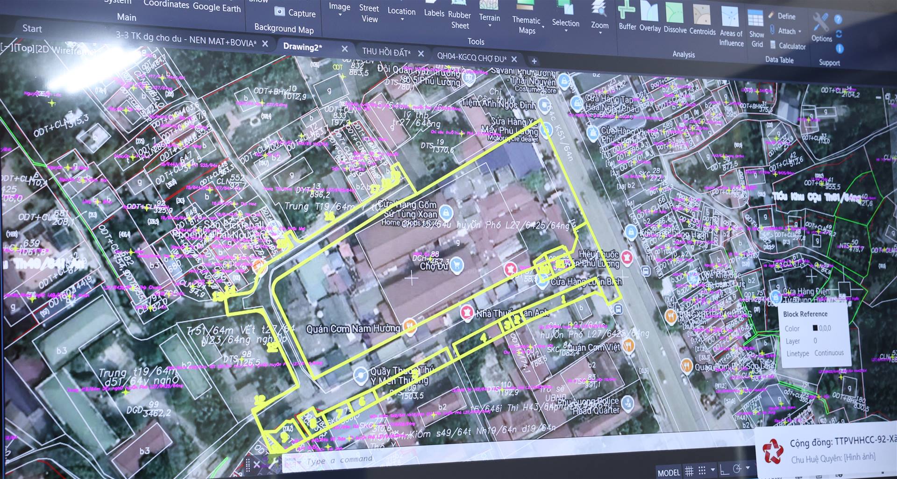Image resolution: width=897 pixels, height=479 pixels.
Task: Open snap settings dropdown arrow in status bar
Action: (x=712, y=469)
